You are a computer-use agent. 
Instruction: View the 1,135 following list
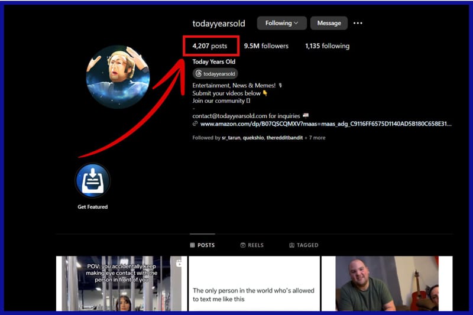click(x=327, y=46)
